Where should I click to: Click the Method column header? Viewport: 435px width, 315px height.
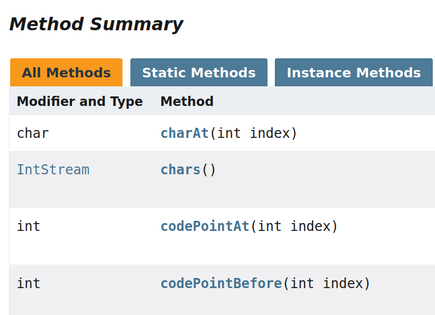[187, 101]
